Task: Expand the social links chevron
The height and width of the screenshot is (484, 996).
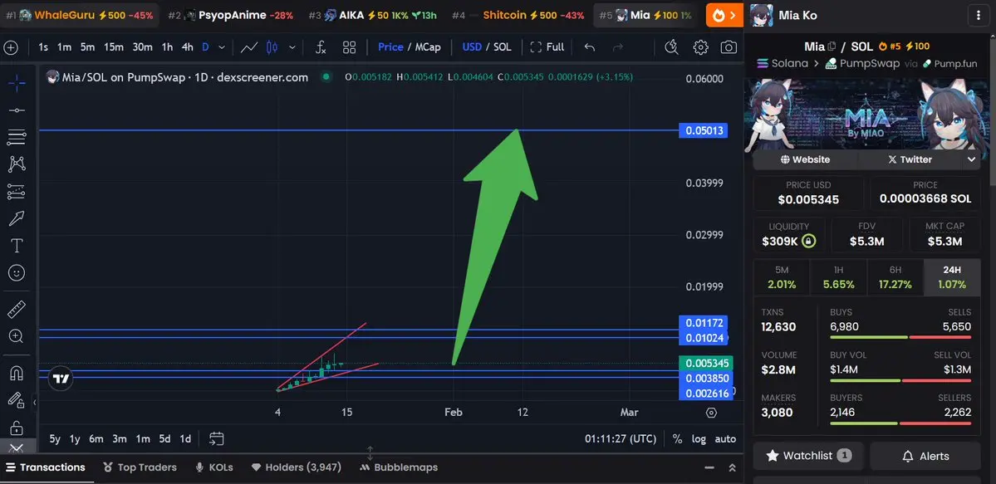Action: (972, 159)
